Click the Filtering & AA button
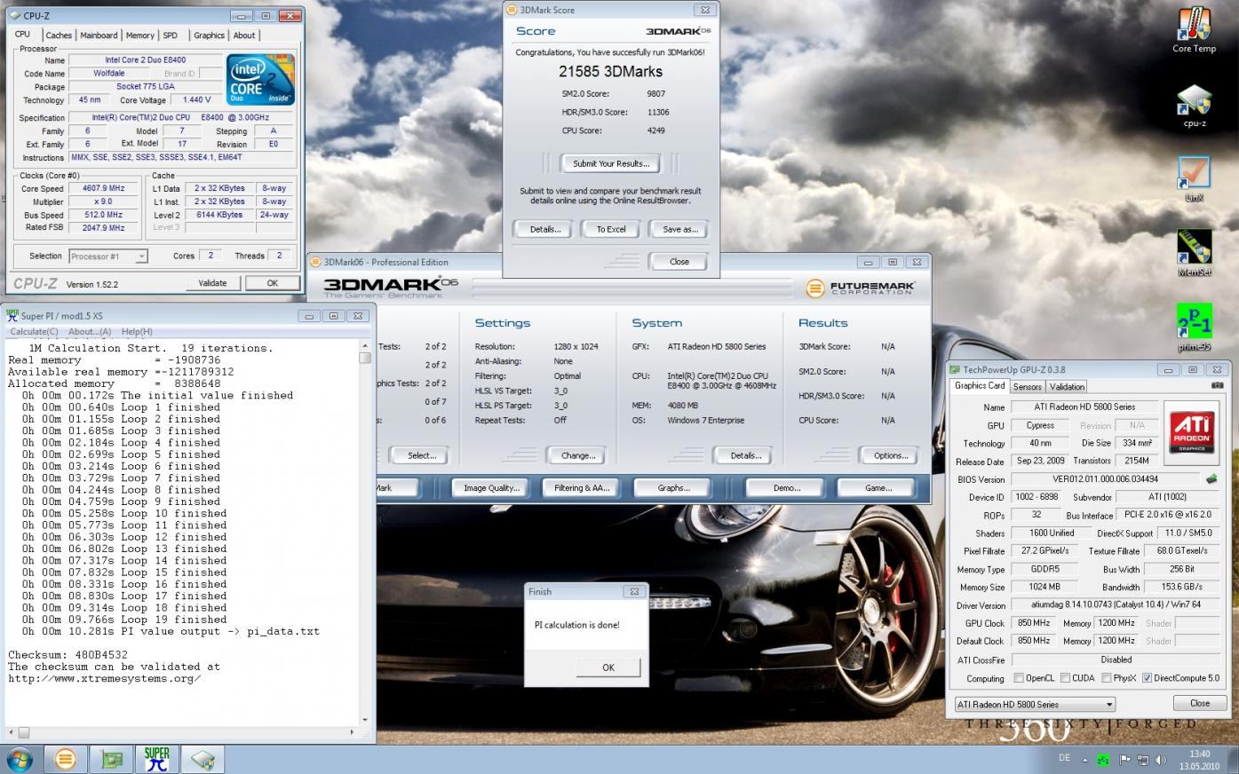The image size is (1239, 774). coord(582,487)
